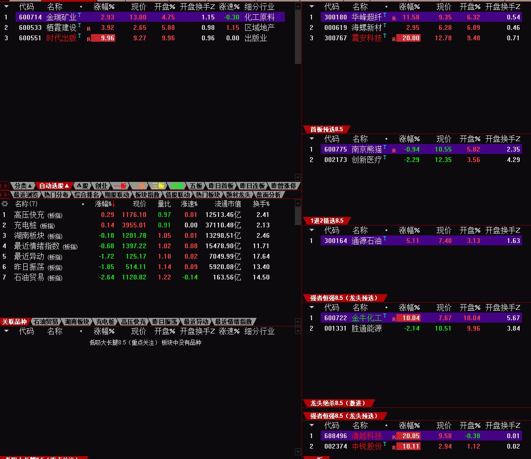Open header triangle menu in 金瑞矿业 table
The image size is (531, 459).
[7, 7]
